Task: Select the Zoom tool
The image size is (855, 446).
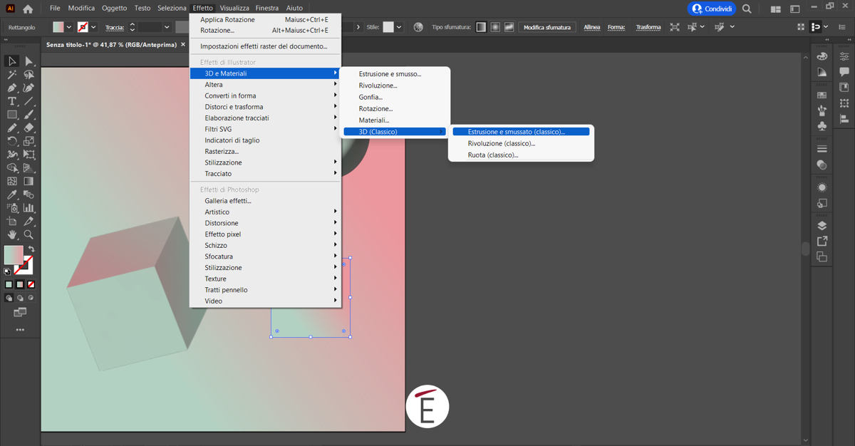Action: 28,234
